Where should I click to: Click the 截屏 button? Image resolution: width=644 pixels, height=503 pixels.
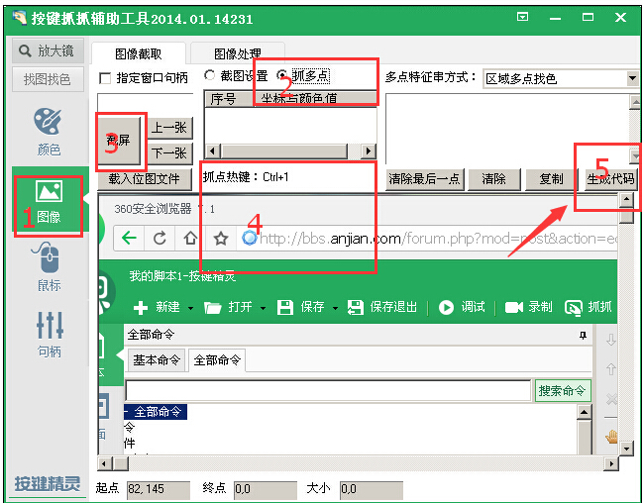tap(119, 141)
